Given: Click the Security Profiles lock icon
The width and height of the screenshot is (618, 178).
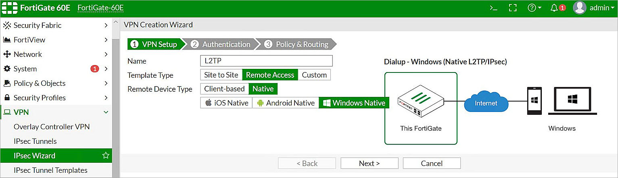Looking at the screenshot, I should (x=7, y=98).
